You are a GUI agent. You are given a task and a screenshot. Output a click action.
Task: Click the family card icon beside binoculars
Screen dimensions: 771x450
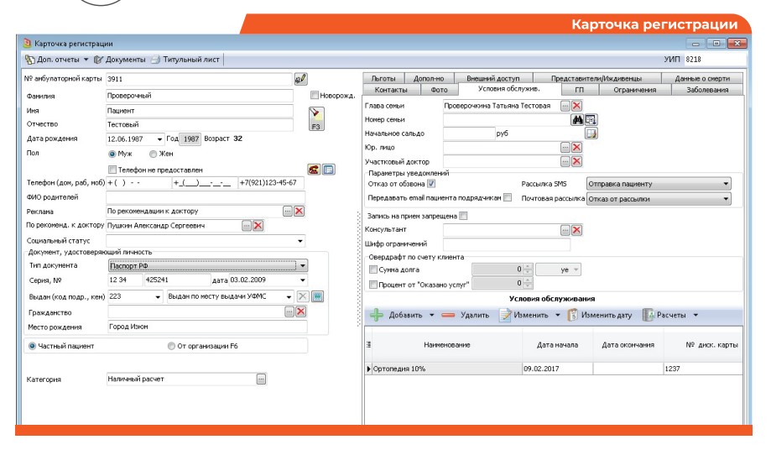pos(591,119)
